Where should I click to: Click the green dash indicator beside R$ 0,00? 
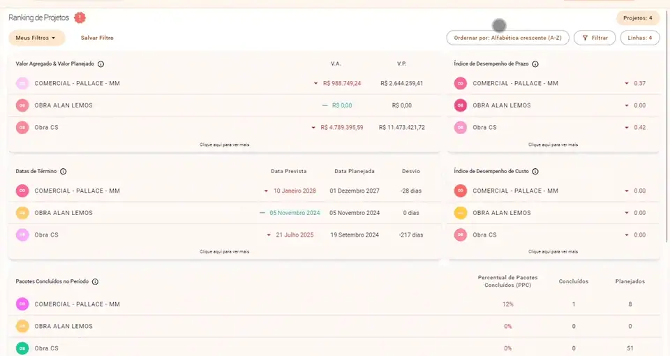pos(325,105)
